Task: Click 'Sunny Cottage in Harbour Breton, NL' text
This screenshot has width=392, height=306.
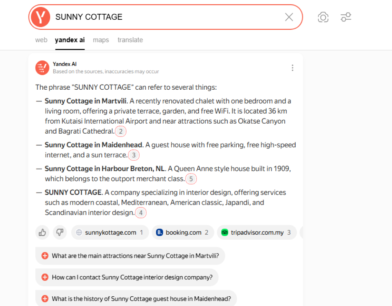Action: 105,169
